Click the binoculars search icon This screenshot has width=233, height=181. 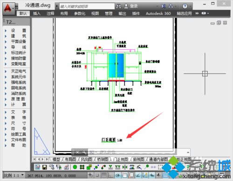(x=118, y=6)
